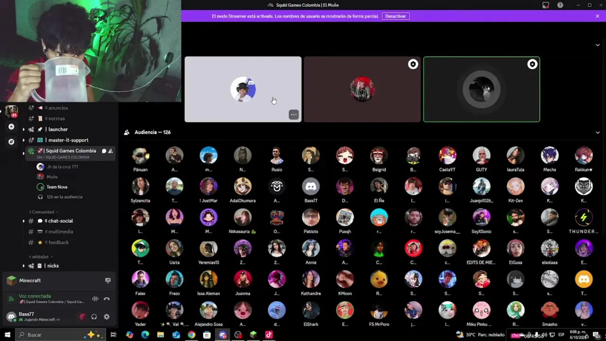Click audience member CastaYT avatar
606x341 pixels.
tap(447, 155)
